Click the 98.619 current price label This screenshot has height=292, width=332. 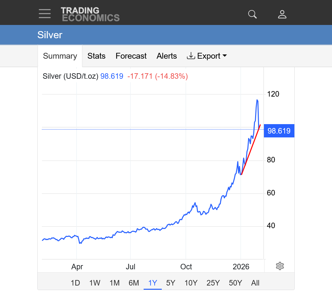point(279,131)
